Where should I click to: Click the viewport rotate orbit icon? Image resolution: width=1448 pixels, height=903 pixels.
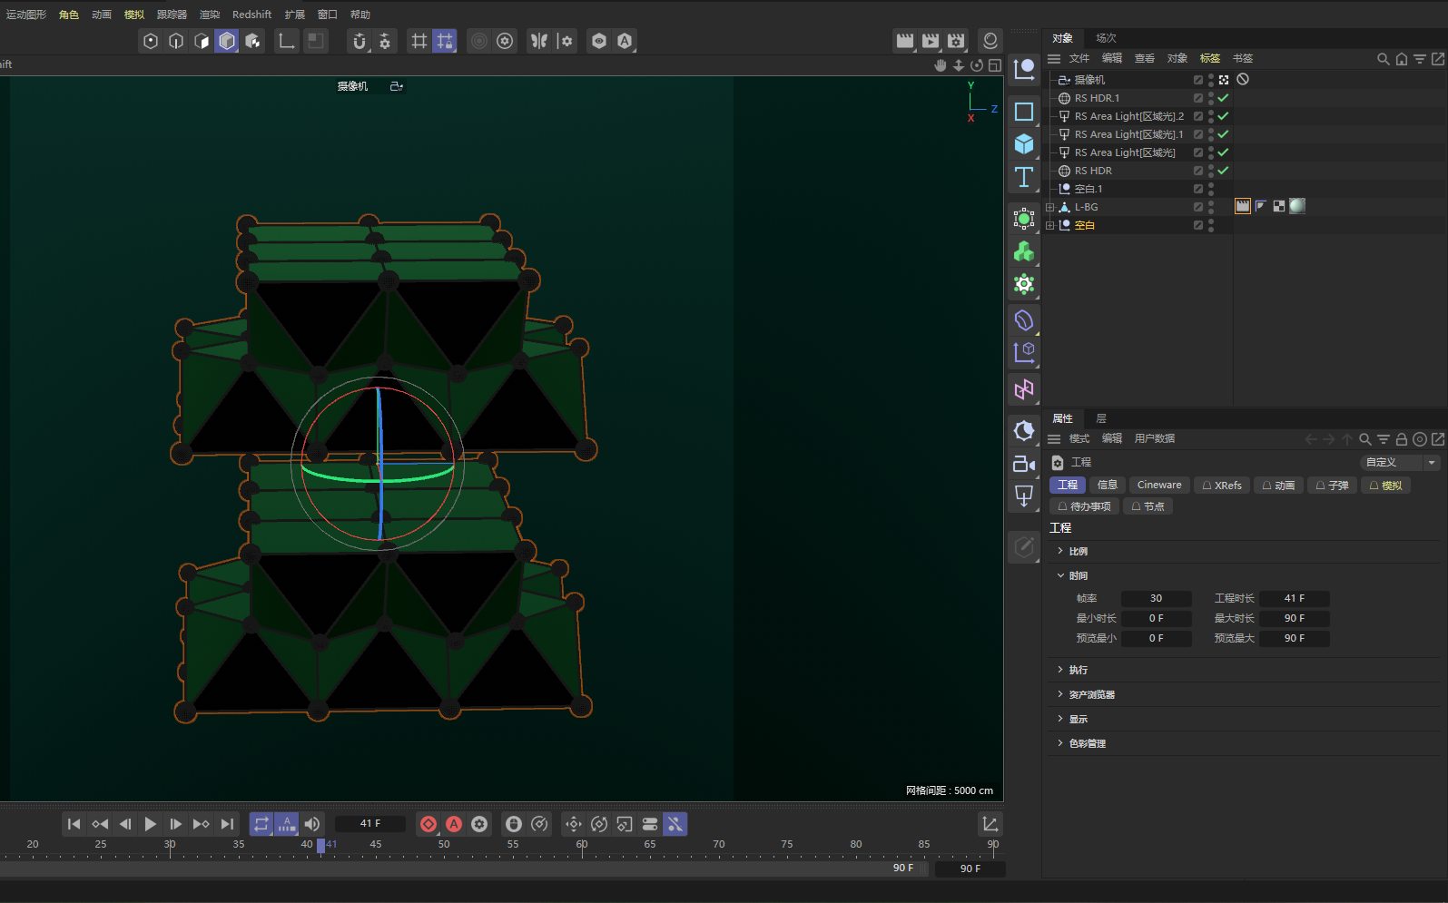pyautogui.click(x=977, y=64)
